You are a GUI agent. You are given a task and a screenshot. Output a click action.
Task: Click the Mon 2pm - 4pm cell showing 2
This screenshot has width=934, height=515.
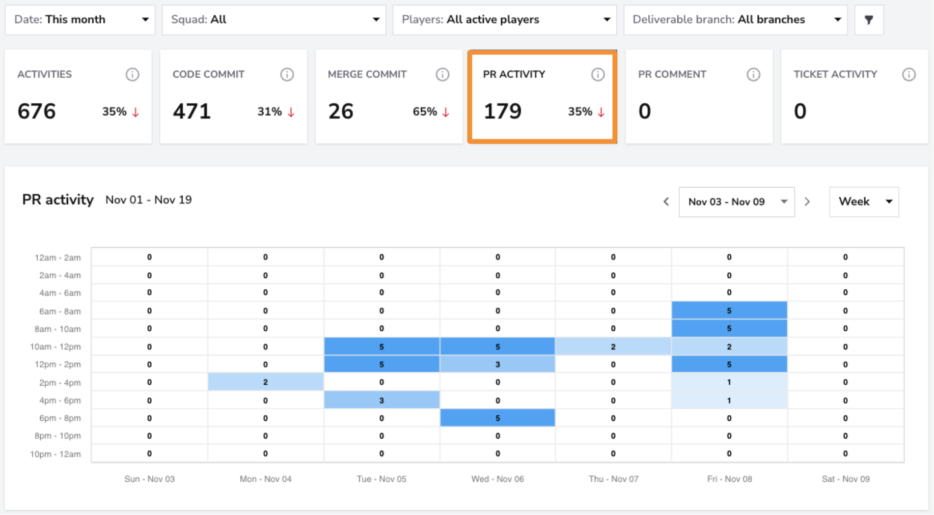(x=265, y=382)
